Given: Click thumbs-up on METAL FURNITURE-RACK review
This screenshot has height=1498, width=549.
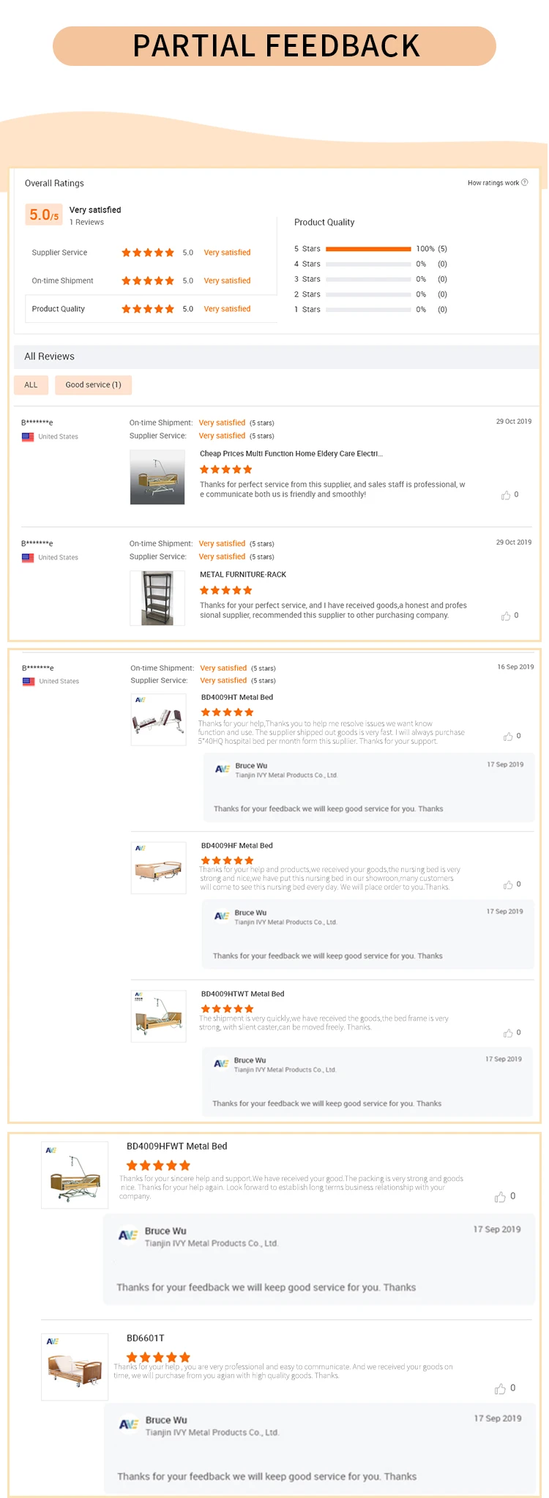Looking at the screenshot, I should (x=506, y=616).
